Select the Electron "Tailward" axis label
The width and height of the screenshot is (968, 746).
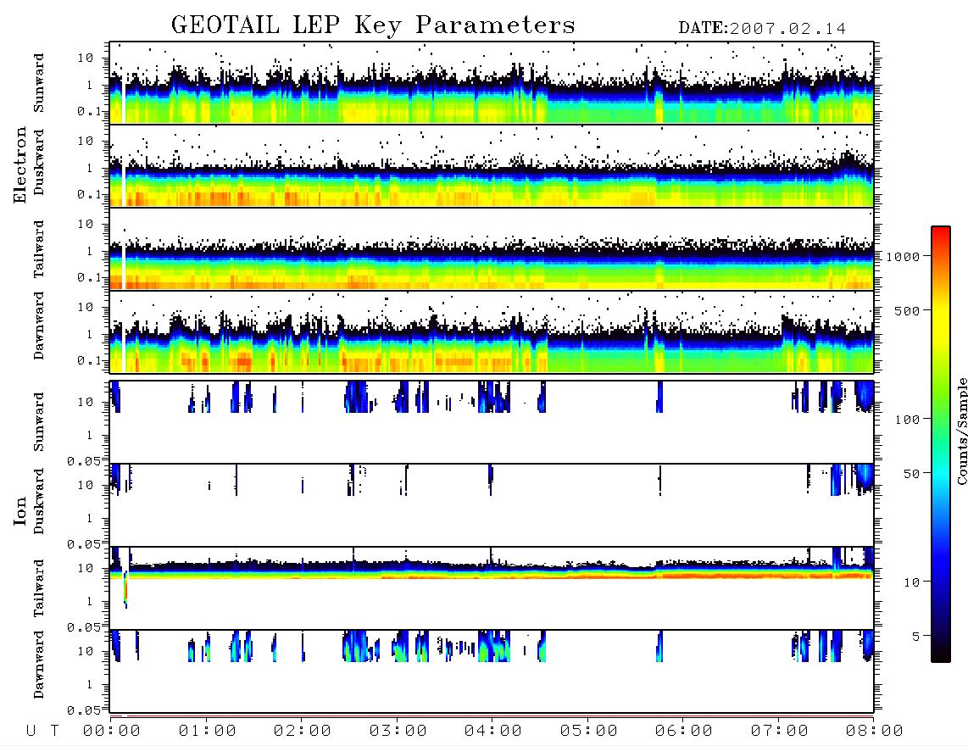click(39, 248)
